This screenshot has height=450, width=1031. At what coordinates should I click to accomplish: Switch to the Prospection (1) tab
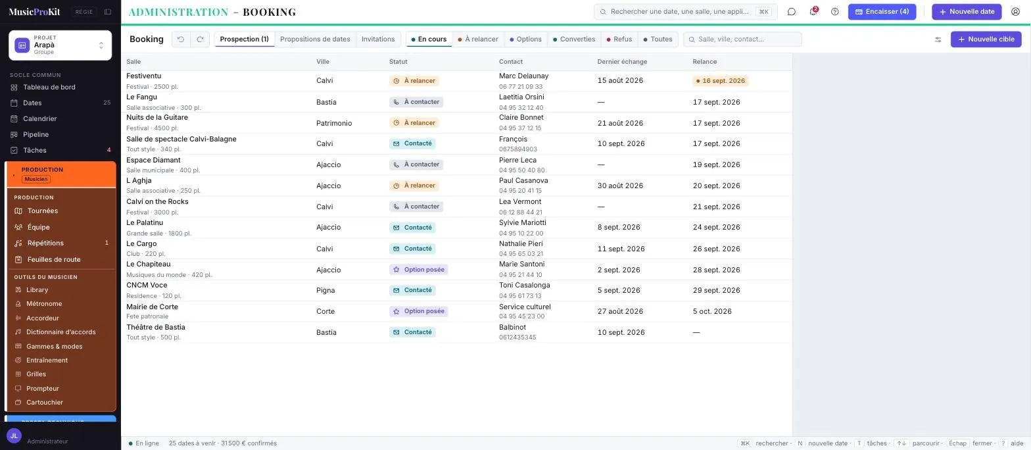[244, 39]
